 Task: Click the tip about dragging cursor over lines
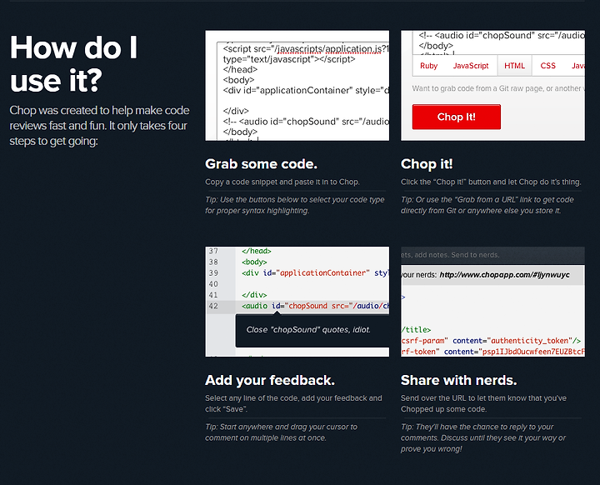pos(282,432)
